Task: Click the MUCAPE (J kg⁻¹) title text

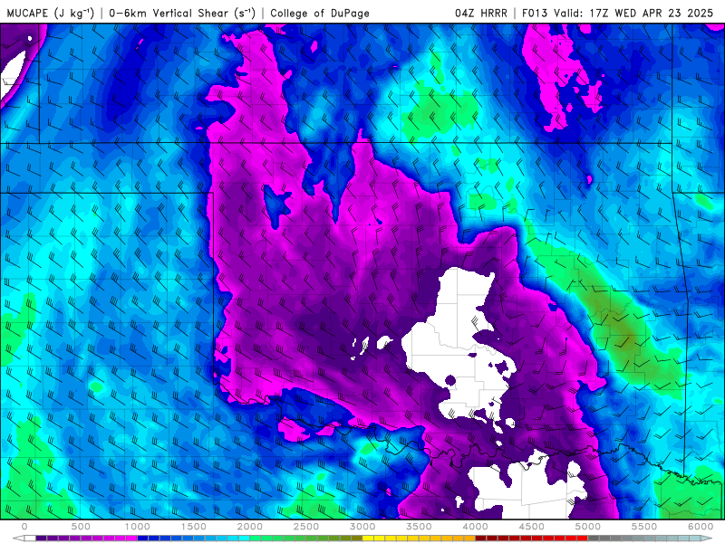Action: [x=50, y=13]
